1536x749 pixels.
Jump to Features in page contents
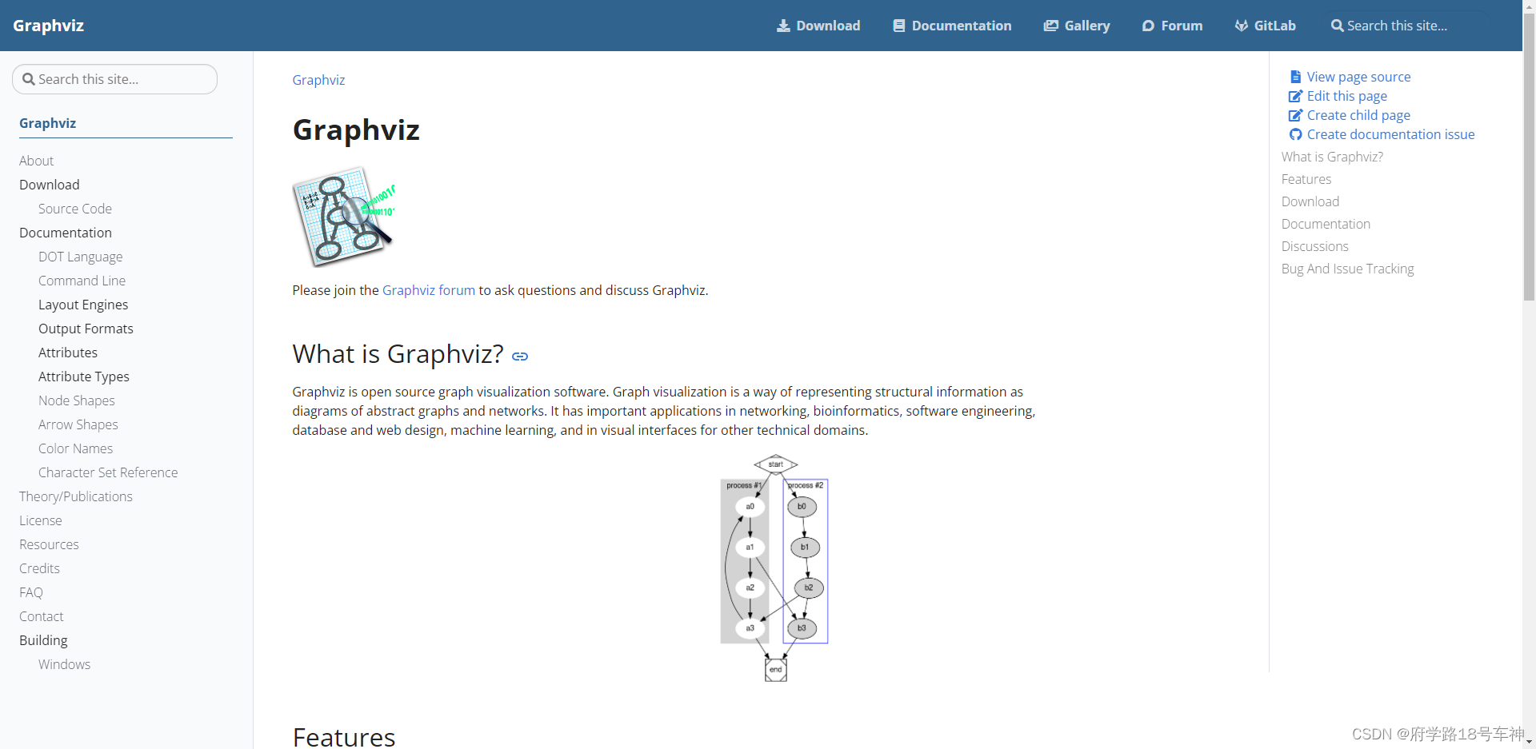pos(1306,179)
